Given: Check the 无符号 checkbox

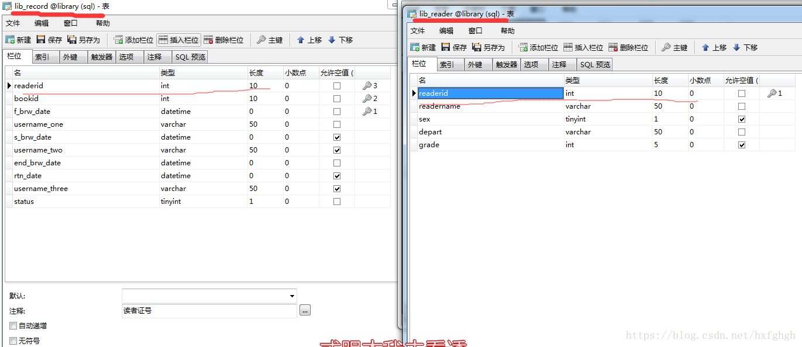Looking at the screenshot, I should (13, 341).
